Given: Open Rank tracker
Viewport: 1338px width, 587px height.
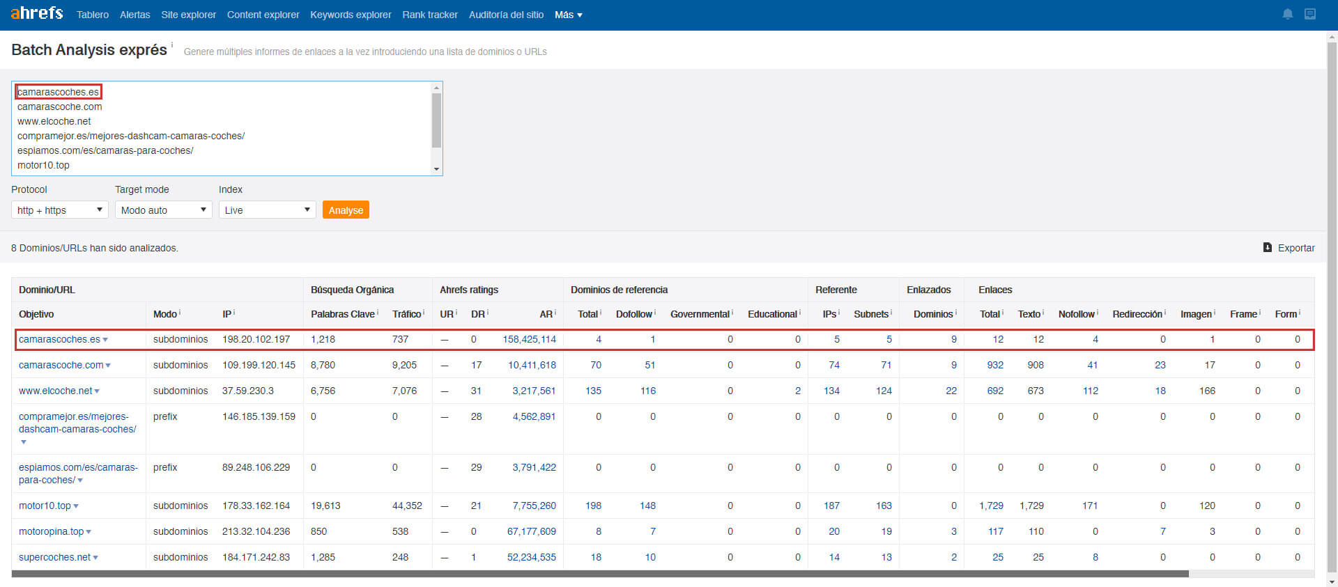Looking at the screenshot, I should [x=430, y=15].
